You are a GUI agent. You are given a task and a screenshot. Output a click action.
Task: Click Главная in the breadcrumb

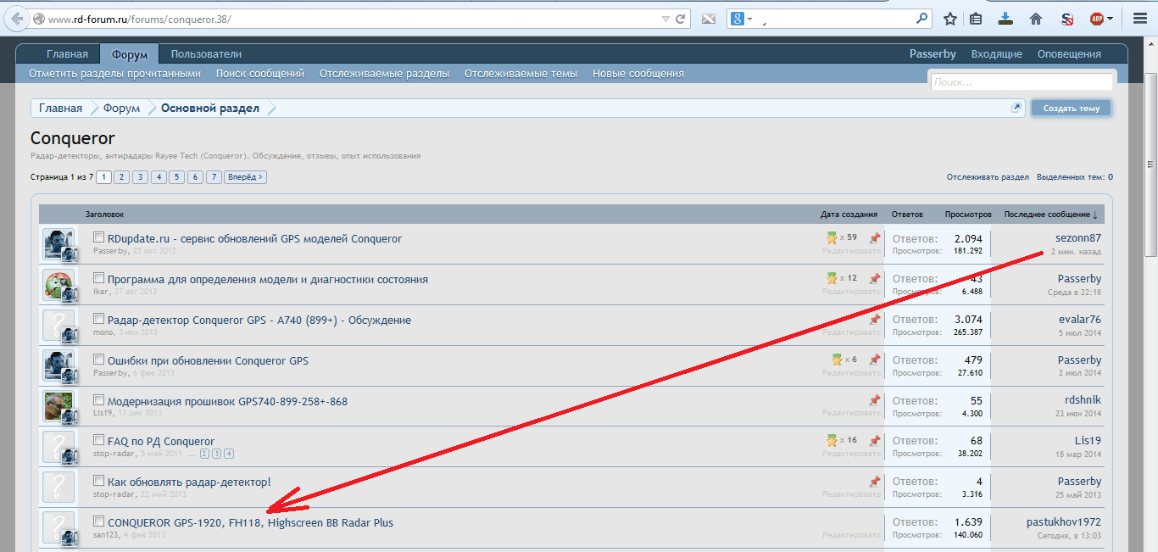tap(60, 109)
